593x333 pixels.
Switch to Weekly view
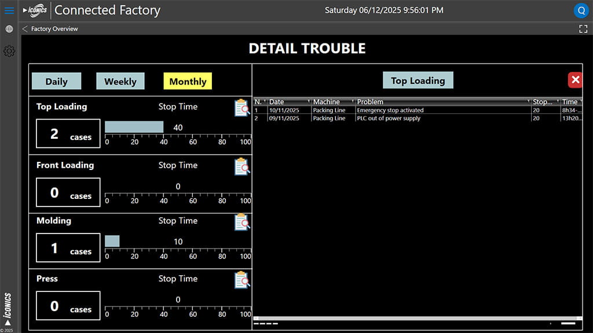[x=120, y=82]
